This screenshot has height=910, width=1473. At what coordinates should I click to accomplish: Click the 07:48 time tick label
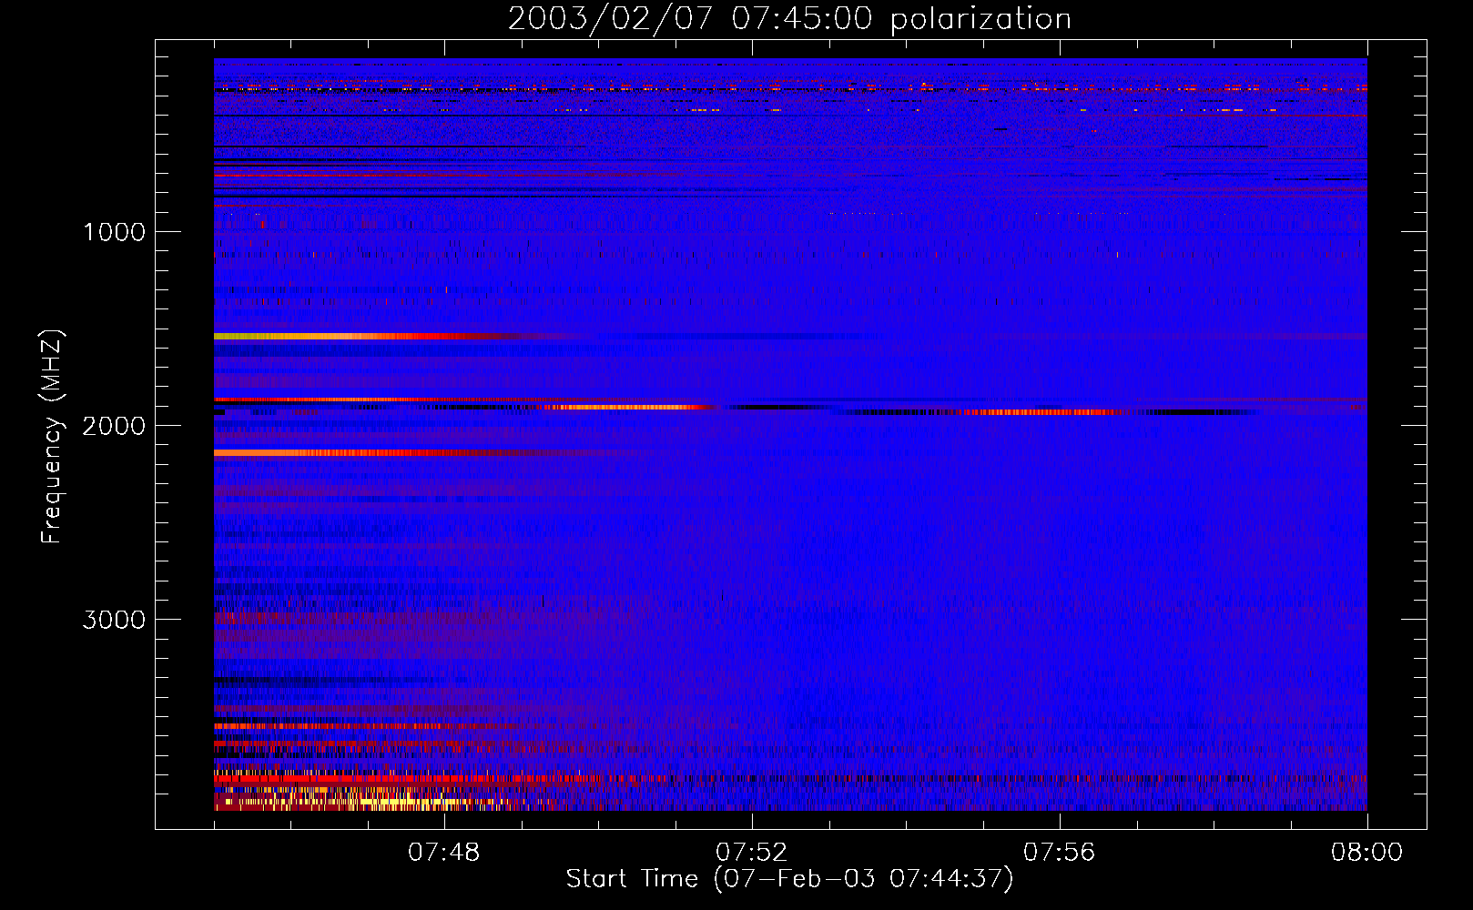[x=444, y=853]
